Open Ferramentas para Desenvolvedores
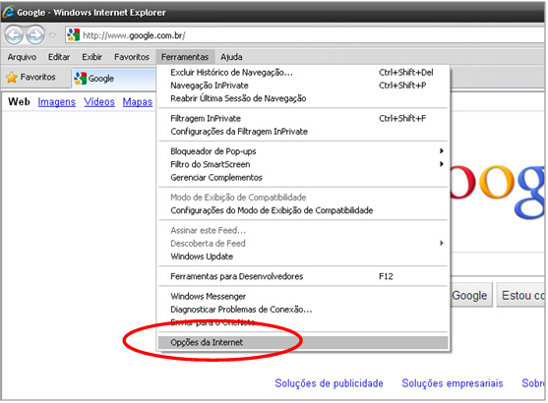The image size is (548, 403). (x=303, y=276)
